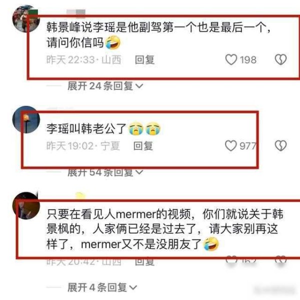Reply to the 19:02 Ningxia comment

(x=143, y=146)
